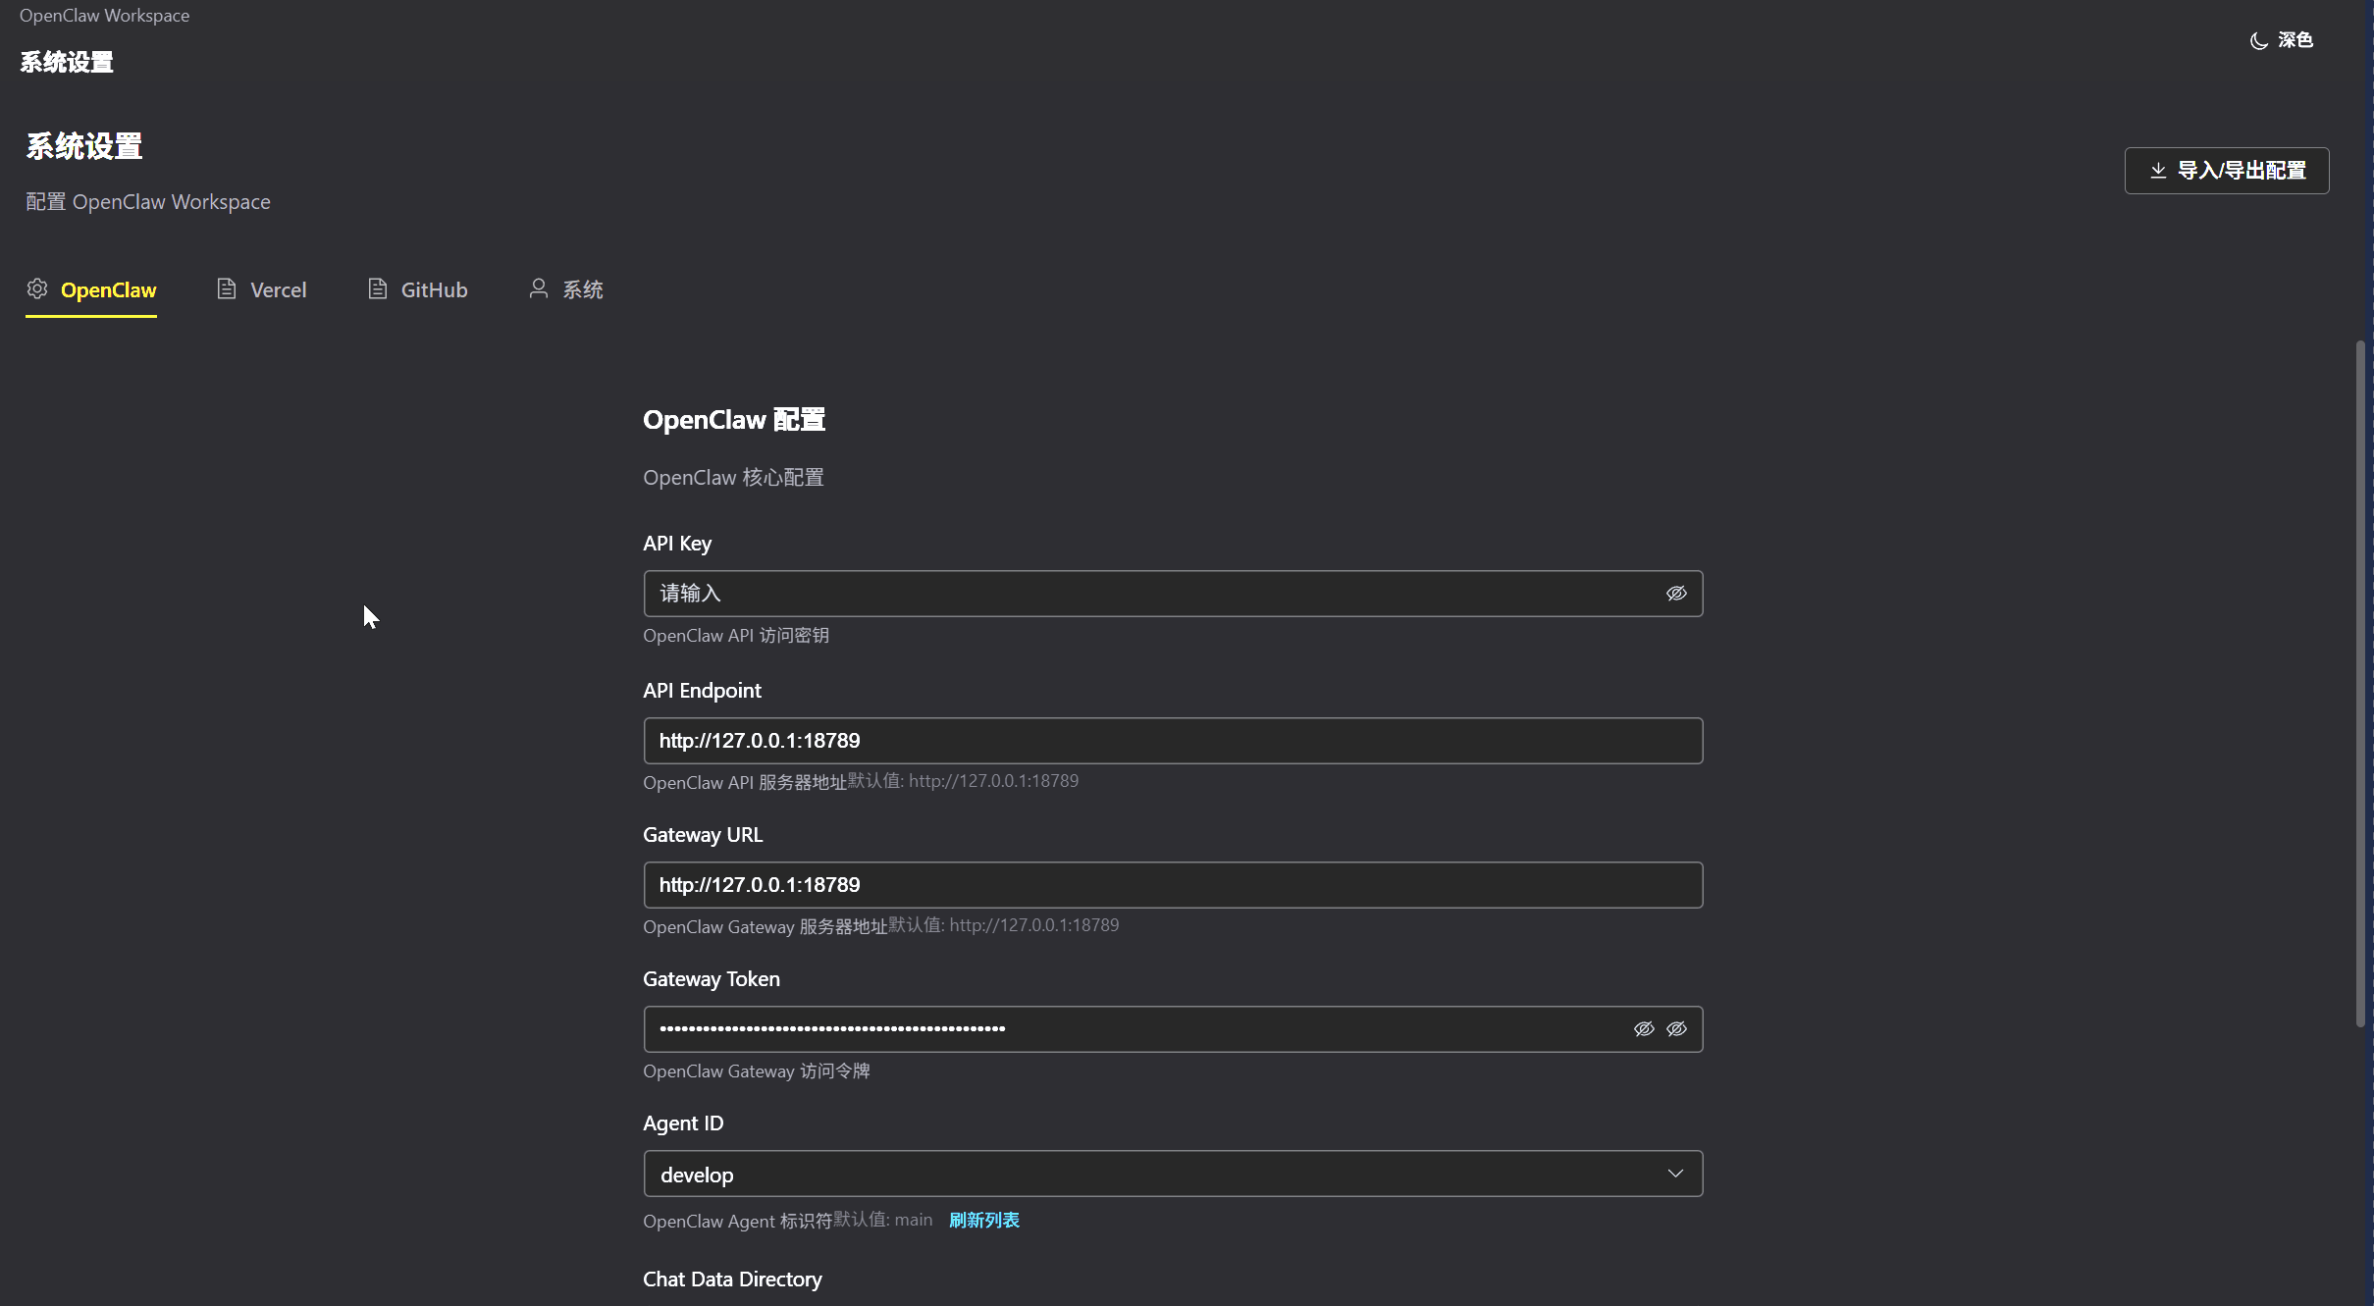Click the user icon on 系统 tab
Image resolution: width=2374 pixels, height=1306 pixels.
[539, 288]
